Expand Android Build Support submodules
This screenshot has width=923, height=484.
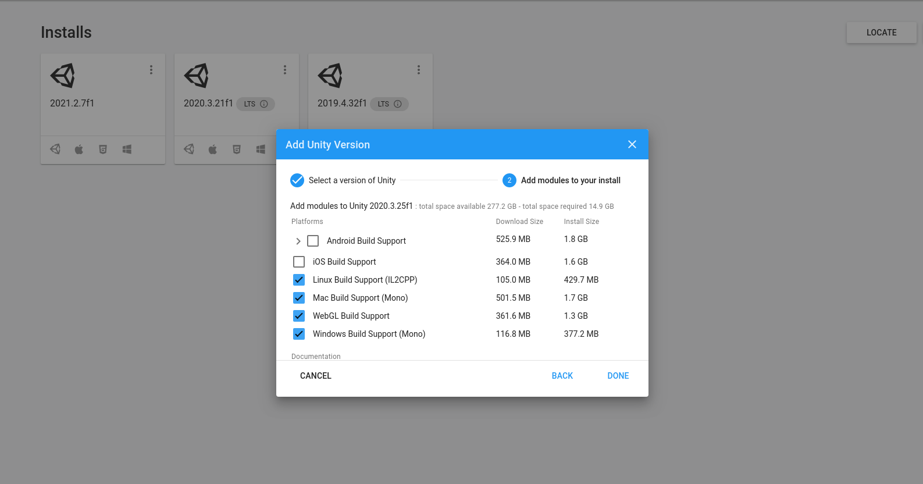pyautogui.click(x=298, y=241)
